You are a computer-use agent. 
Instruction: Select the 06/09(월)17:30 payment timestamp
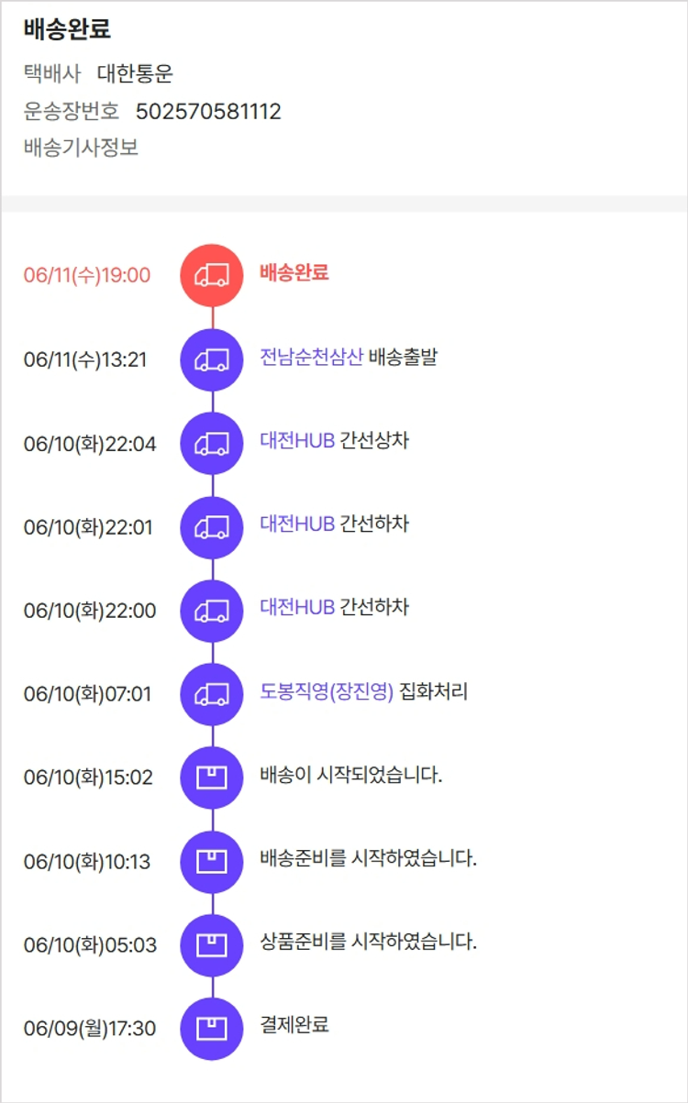tap(90, 1029)
